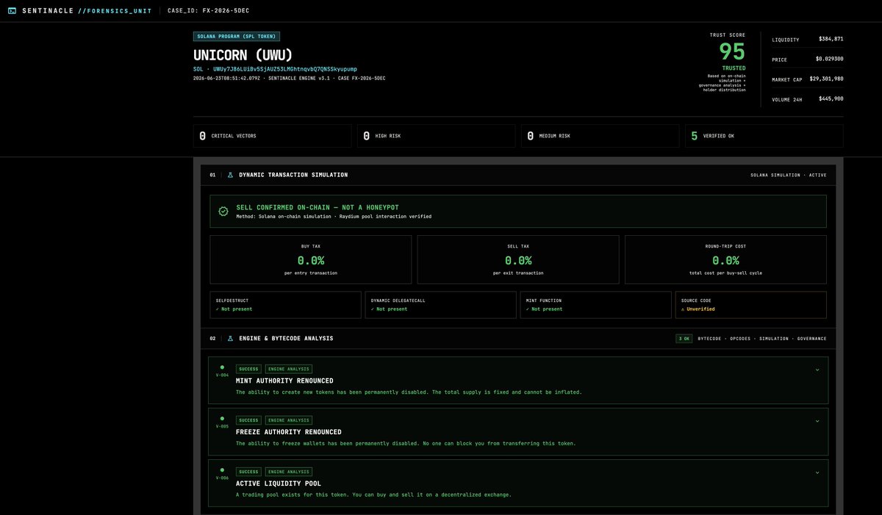Click ENGINE ANALYSIS tag on Active Liquidity Pool
The image size is (882, 515).
point(289,472)
